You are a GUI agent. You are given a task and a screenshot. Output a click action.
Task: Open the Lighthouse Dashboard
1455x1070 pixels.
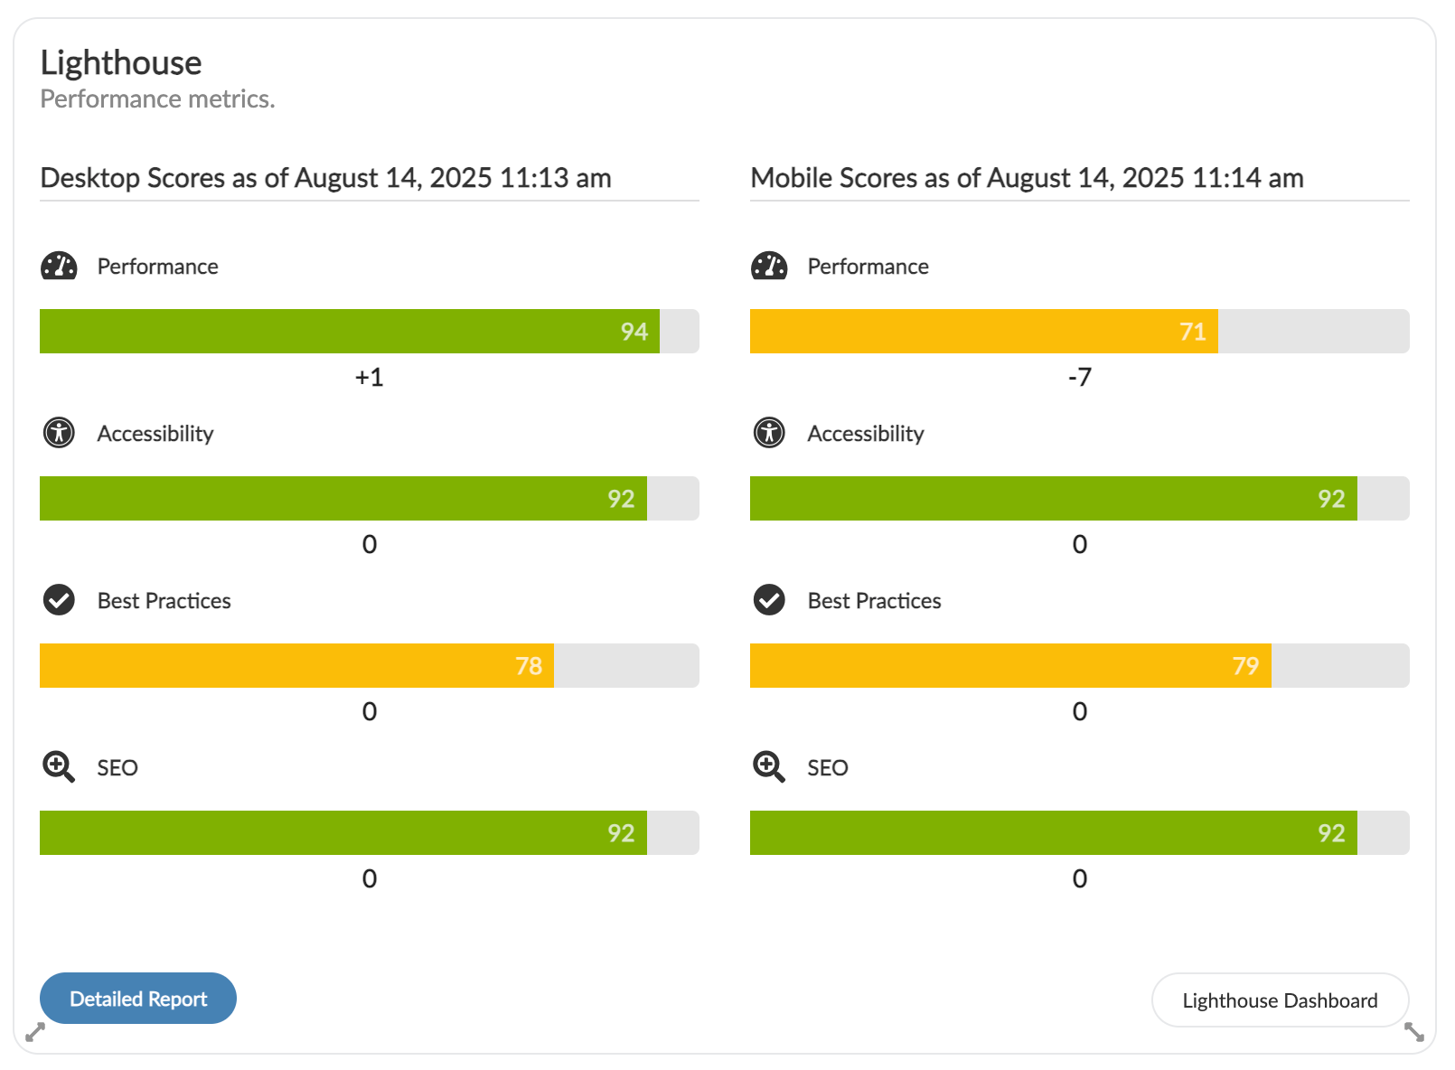point(1280,1000)
